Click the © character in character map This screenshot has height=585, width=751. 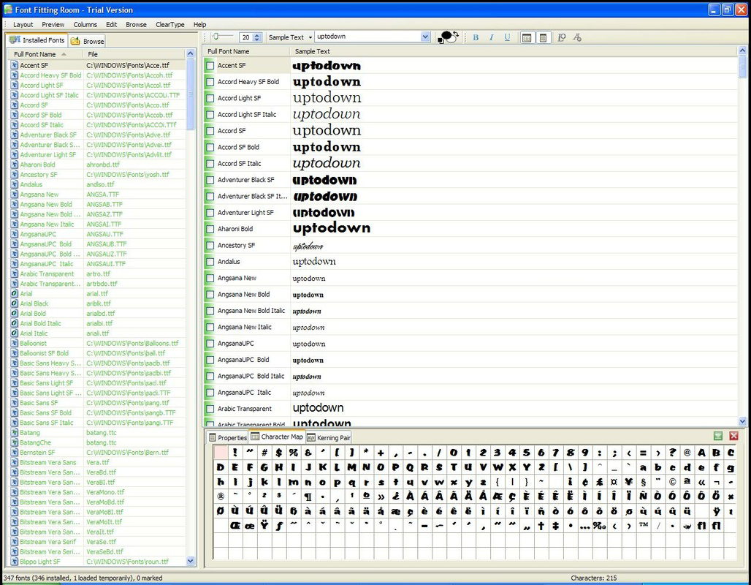coord(673,481)
